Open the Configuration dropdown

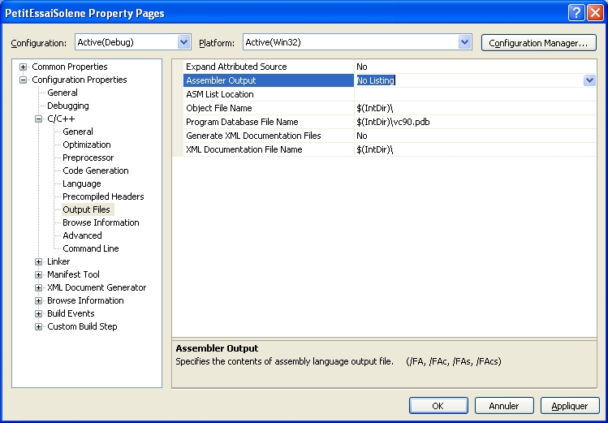coord(183,42)
